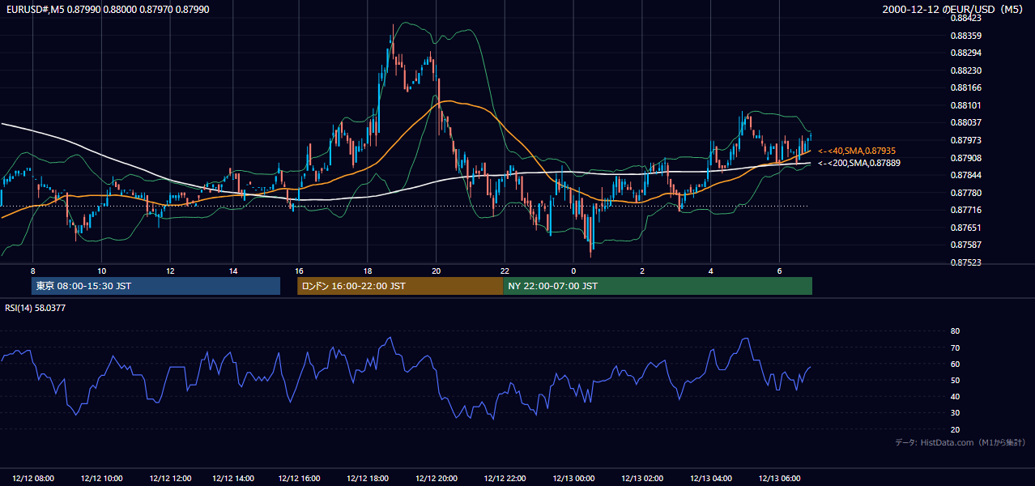Click RSI axis level 50

(955, 380)
